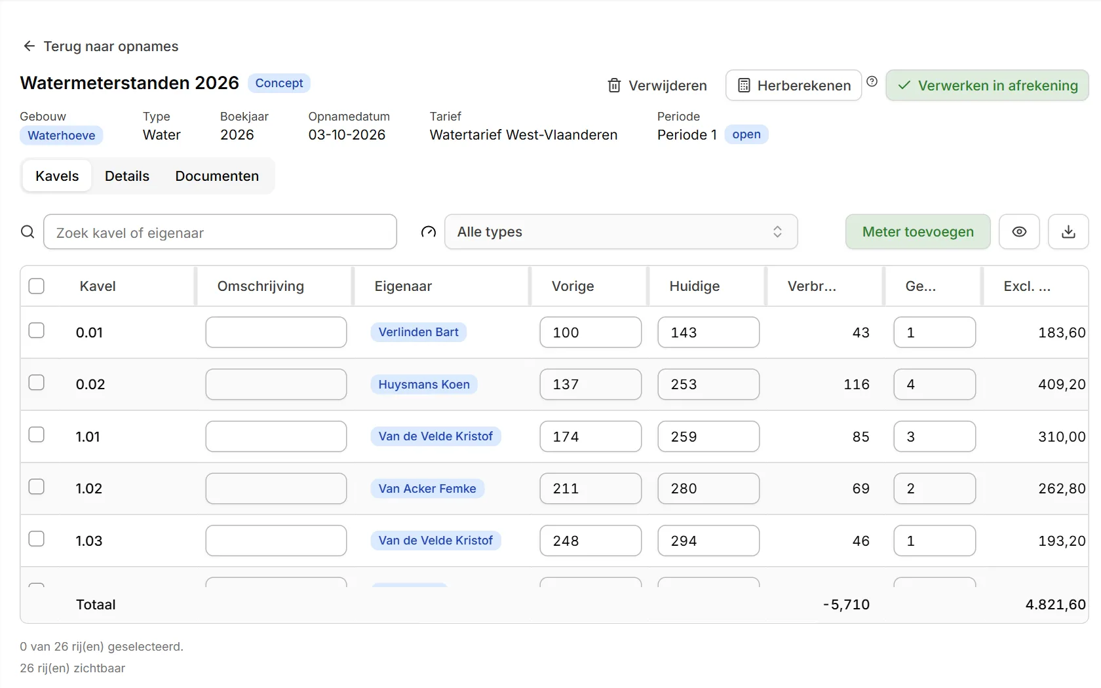1101x688 pixels.
Task: Open owner Huysmans Koen
Action: [424, 385]
